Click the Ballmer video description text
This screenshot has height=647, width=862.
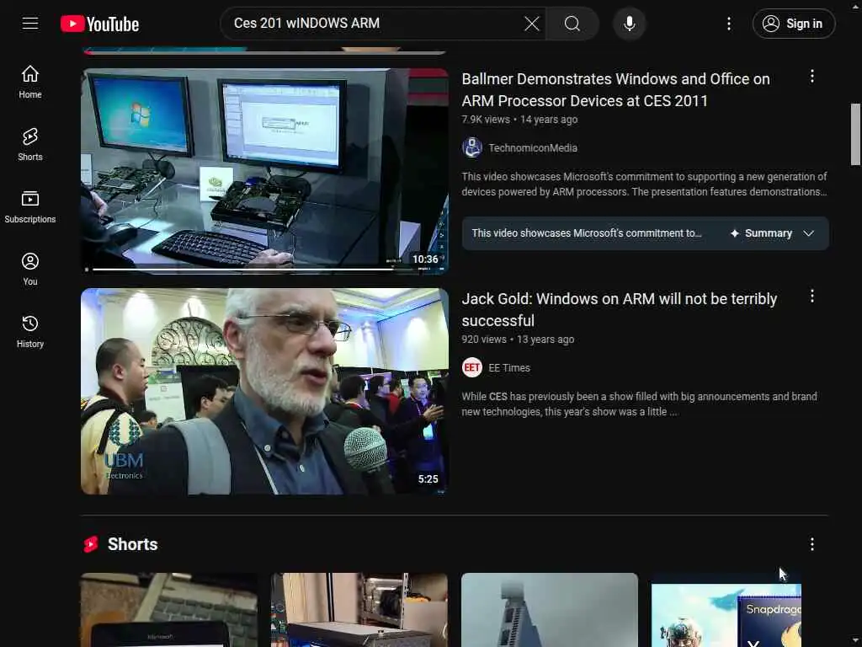pyautogui.click(x=644, y=184)
